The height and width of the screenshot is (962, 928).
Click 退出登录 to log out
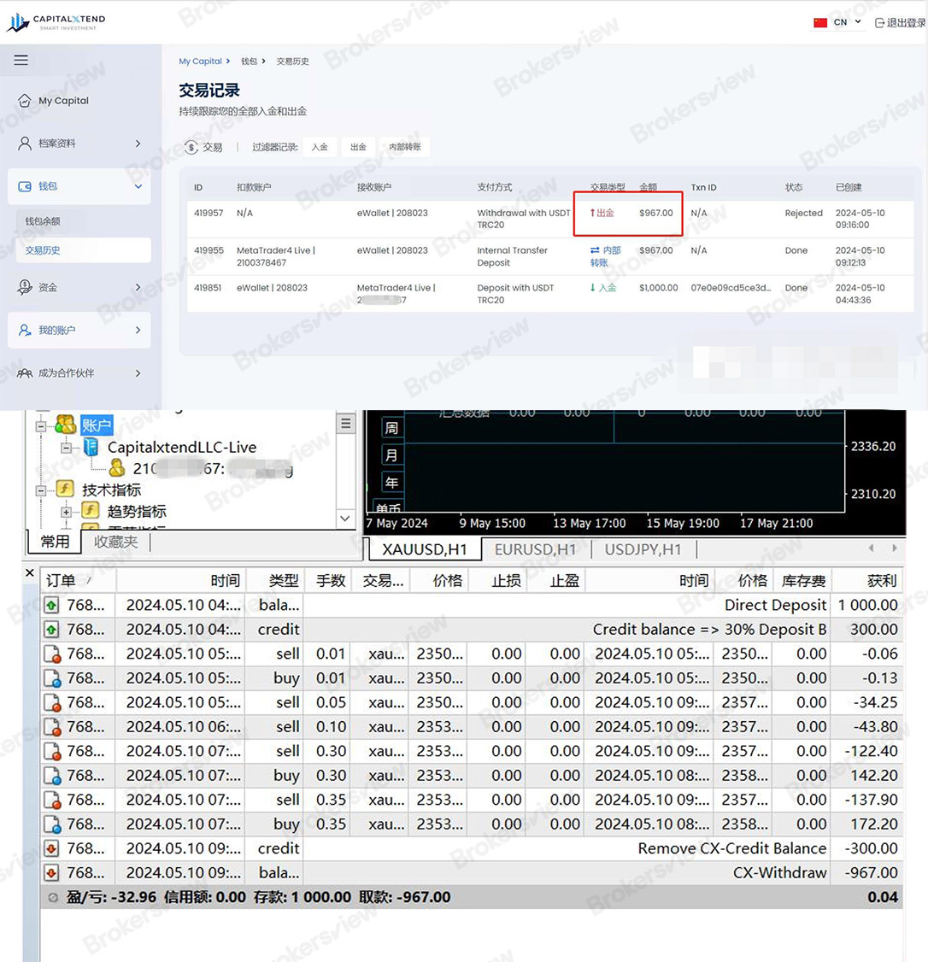[x=902, y=21]
